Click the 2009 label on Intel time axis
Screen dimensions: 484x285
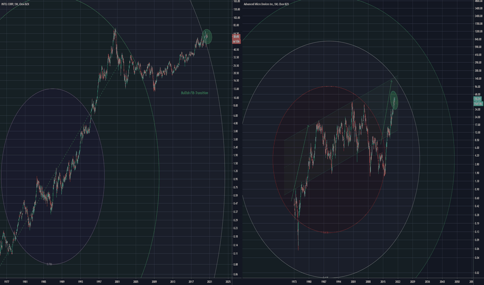(x=154, y=281)
